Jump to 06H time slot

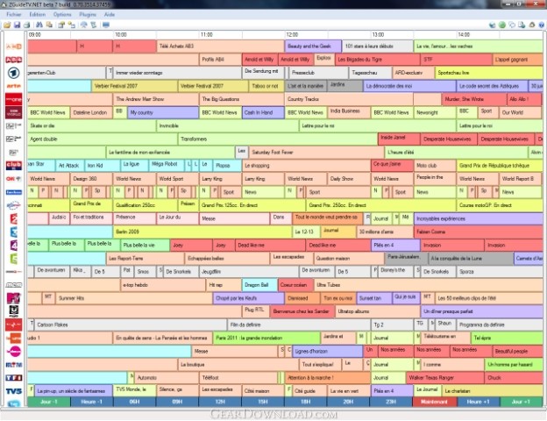[134, 402]
